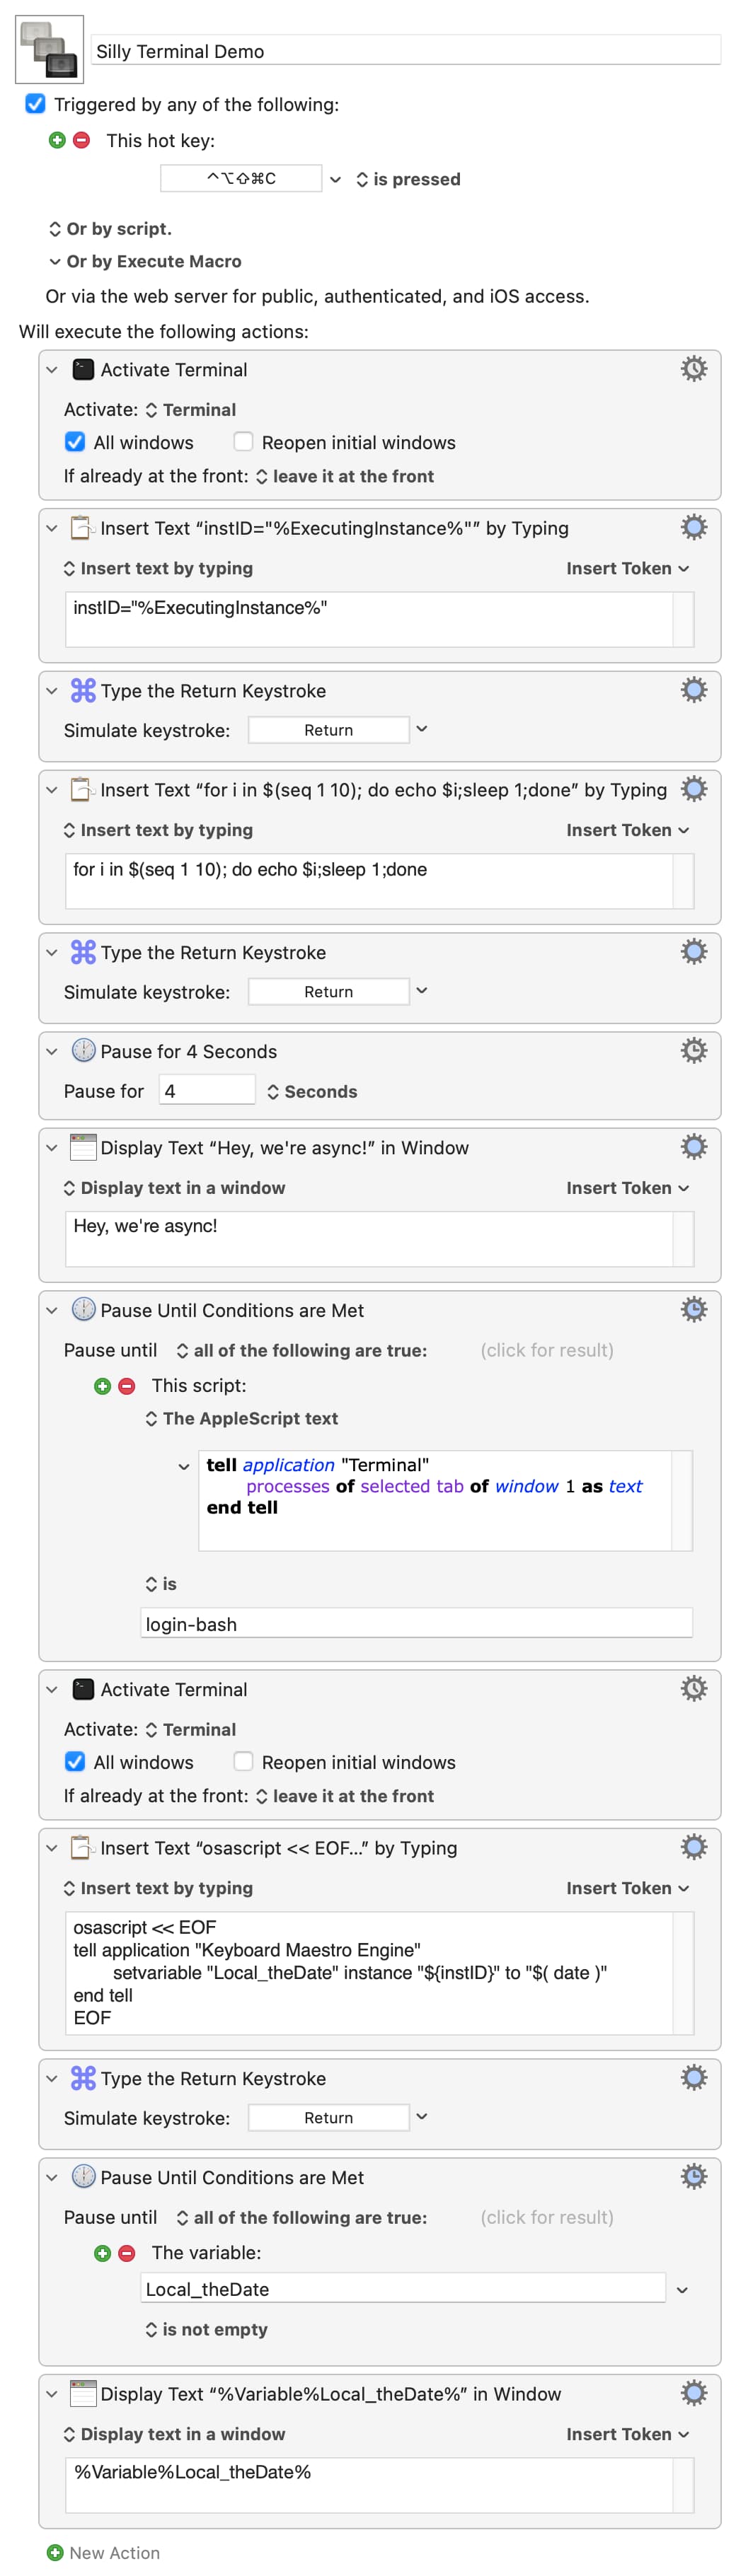The height and width of the screenshot is (2576, 736).
Task: Open Insert Token menu for %Variable%Local_theDate% display action
Action: click(x=627, y=2433)
